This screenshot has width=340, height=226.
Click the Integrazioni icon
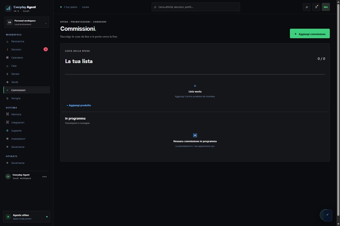pyautogui.click(x=7, y=122)
